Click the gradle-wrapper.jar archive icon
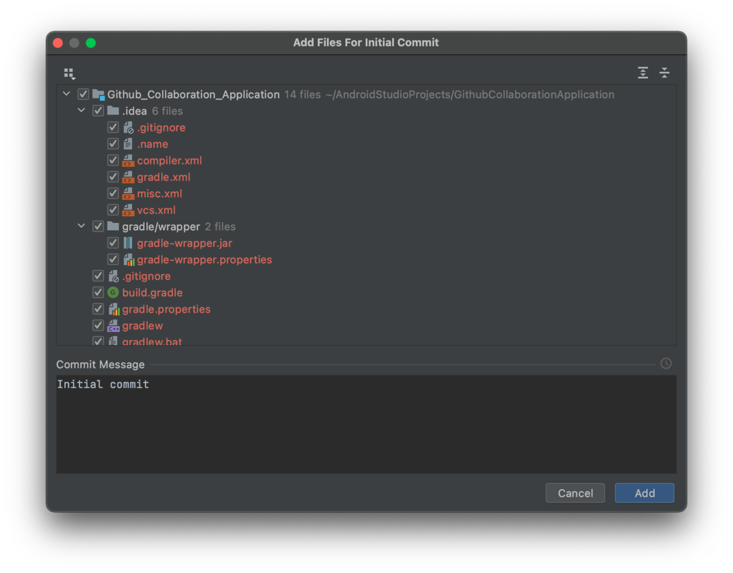 (128, 243)
